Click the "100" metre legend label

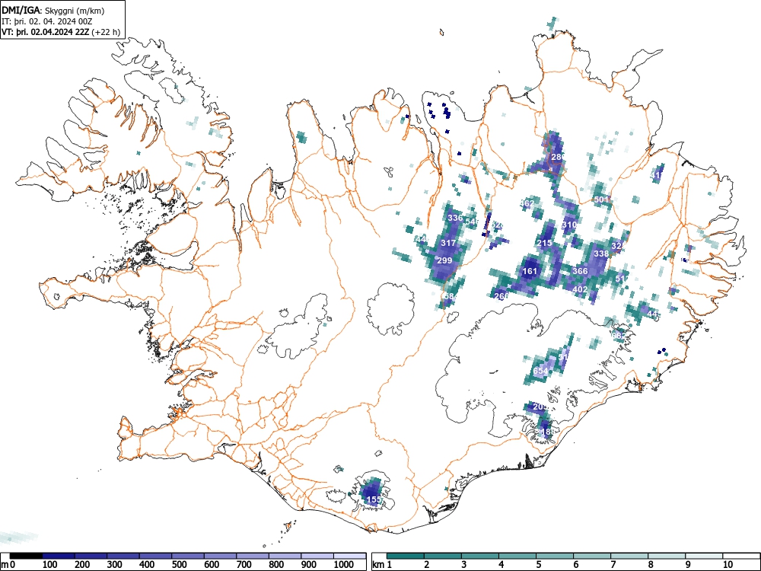50,565
